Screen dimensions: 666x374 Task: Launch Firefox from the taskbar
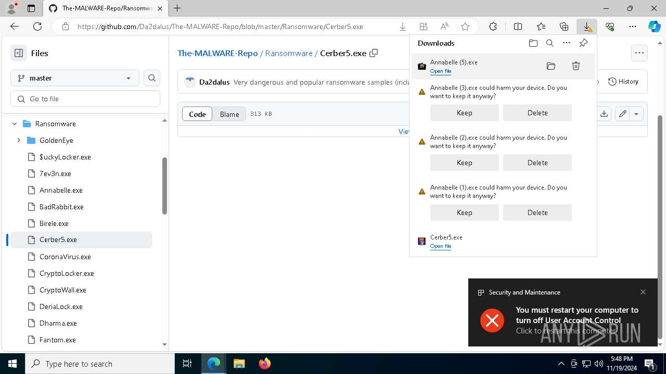tap(265, 364)
